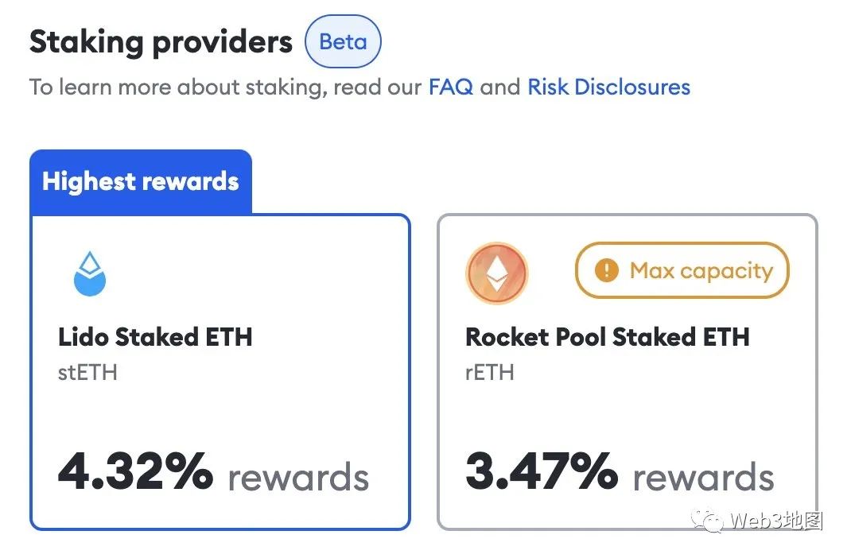
Task: Click the 4.32% rewards figure
Action: coord(135,471)
